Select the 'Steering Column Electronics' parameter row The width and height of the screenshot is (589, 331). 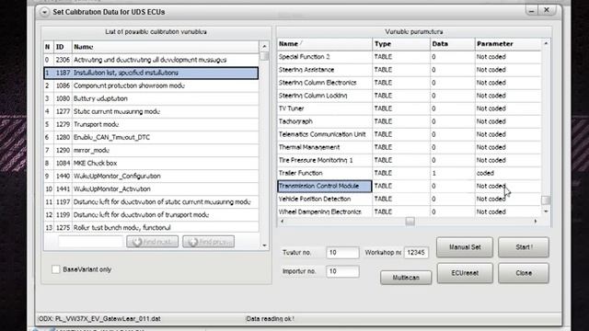409,83
